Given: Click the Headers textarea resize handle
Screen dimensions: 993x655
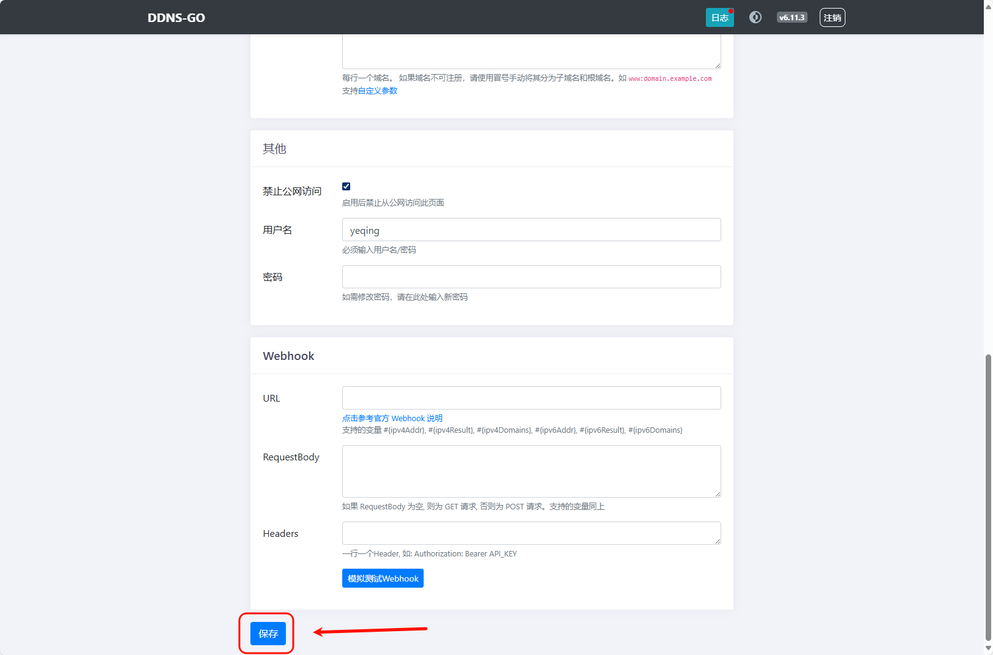Looking at the screenshot, I should [717, 541].
